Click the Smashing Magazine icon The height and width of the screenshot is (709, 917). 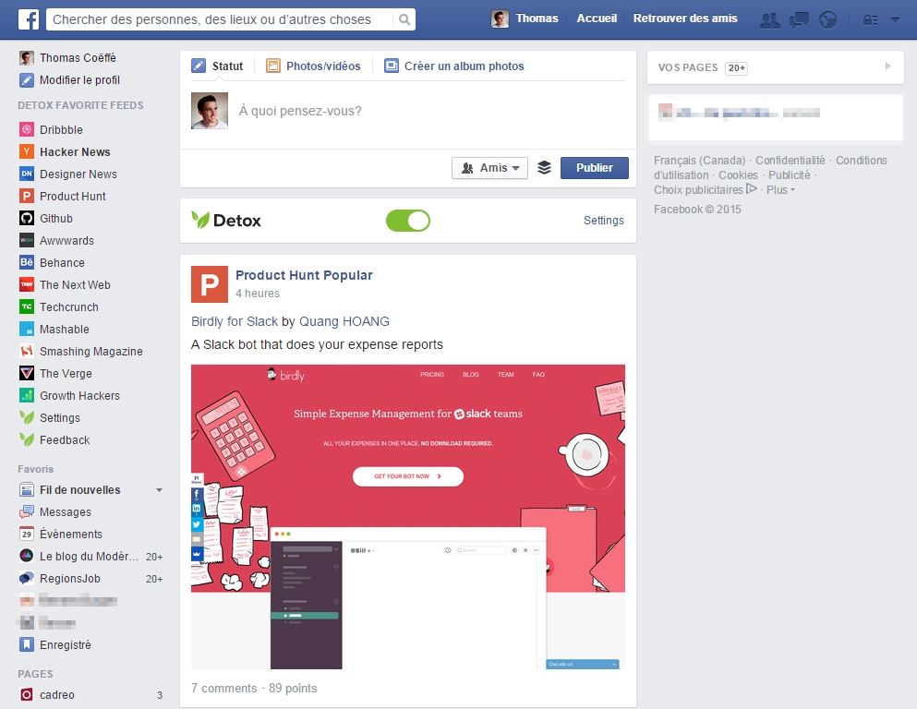click(27, 352)
